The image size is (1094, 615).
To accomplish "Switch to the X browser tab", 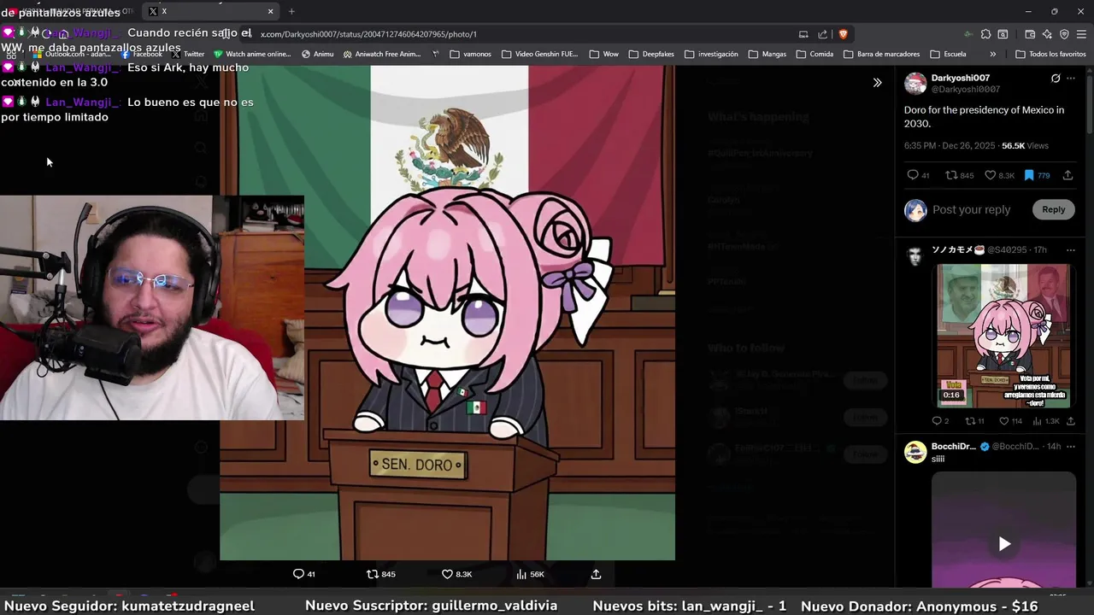I will pos(209,11).
